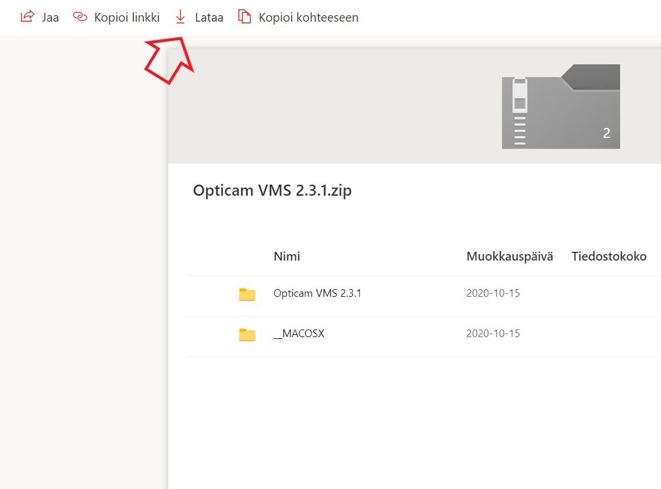Screen dimensions: 661x489
Task: Select the Lataa toolbar command
Action: pyautogui.click(x=209, y=17)
